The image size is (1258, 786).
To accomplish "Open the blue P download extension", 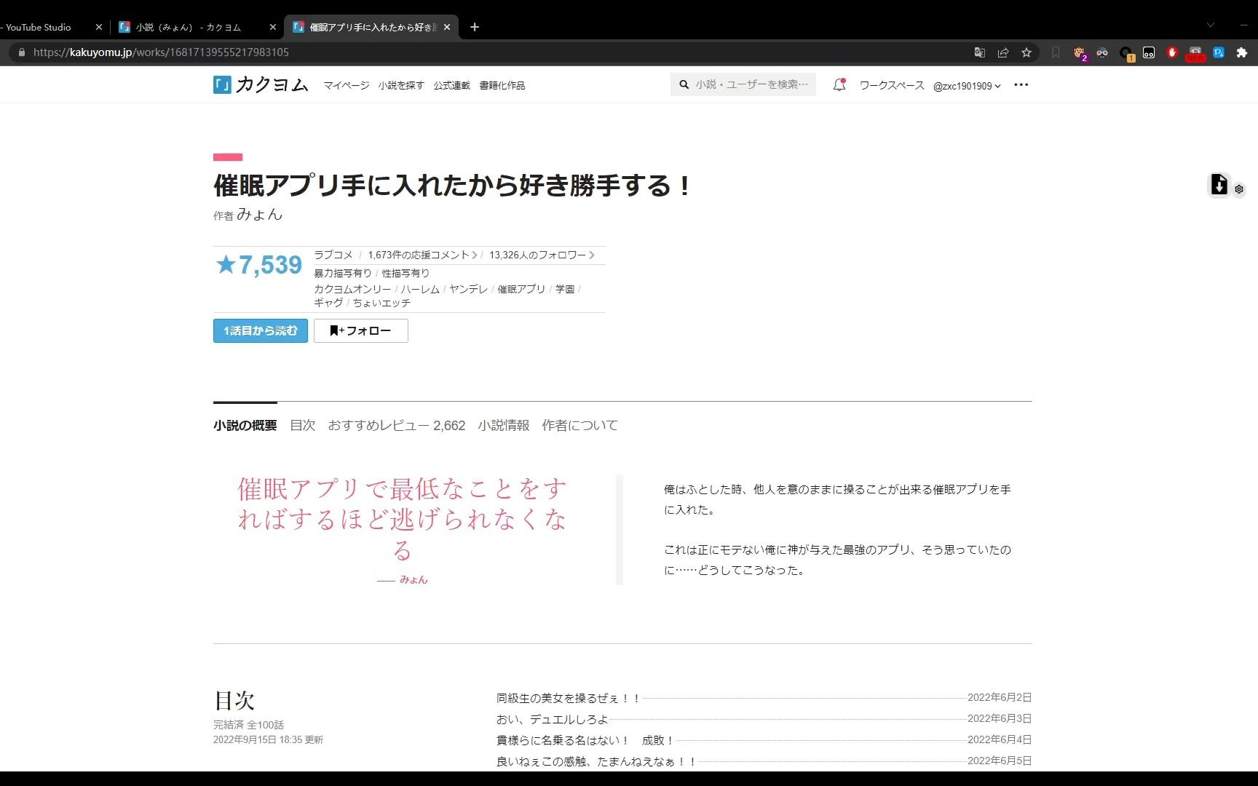I will [1219, 52].
